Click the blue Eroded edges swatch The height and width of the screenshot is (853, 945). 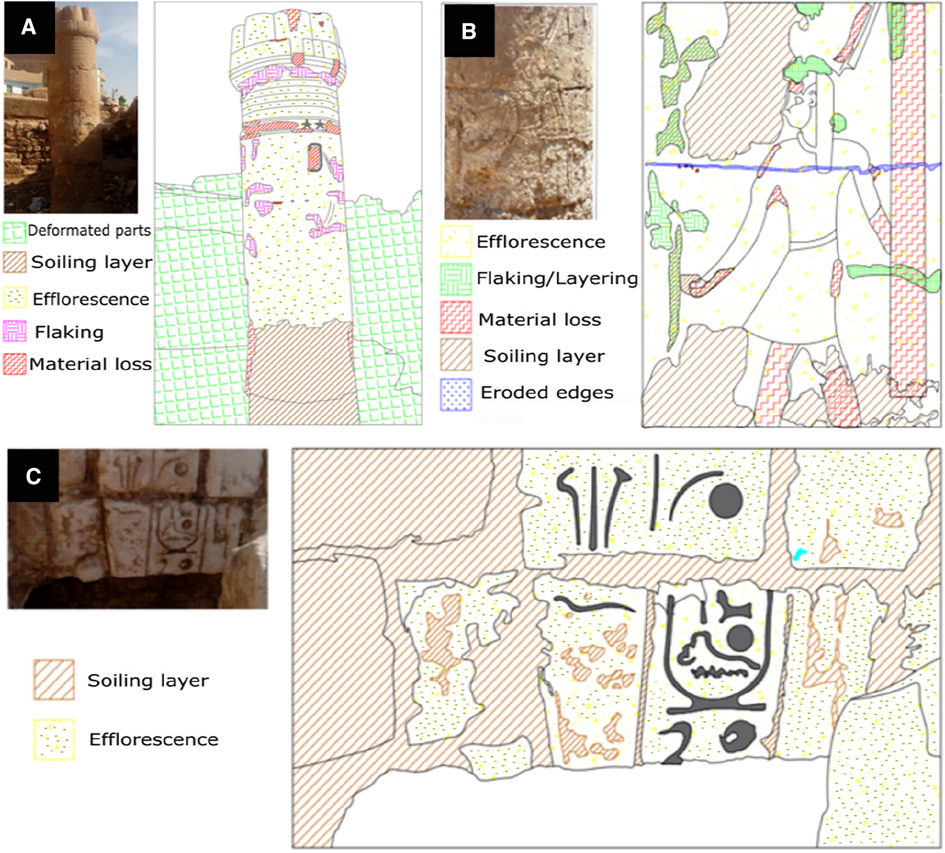[x=456, y=394]
